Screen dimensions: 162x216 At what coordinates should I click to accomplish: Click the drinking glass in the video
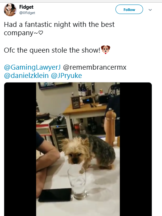coord(77,182)
